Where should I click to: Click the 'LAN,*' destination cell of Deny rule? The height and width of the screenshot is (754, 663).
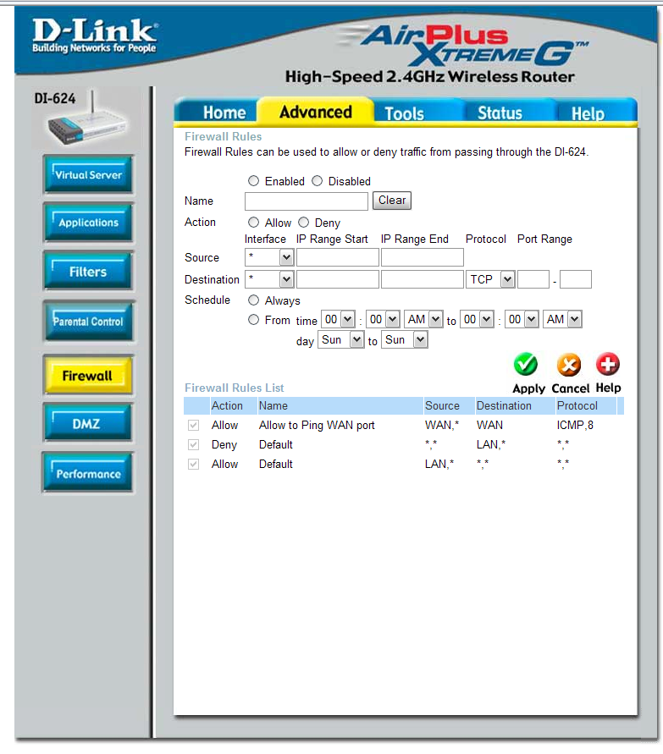(x=491, y=445)
